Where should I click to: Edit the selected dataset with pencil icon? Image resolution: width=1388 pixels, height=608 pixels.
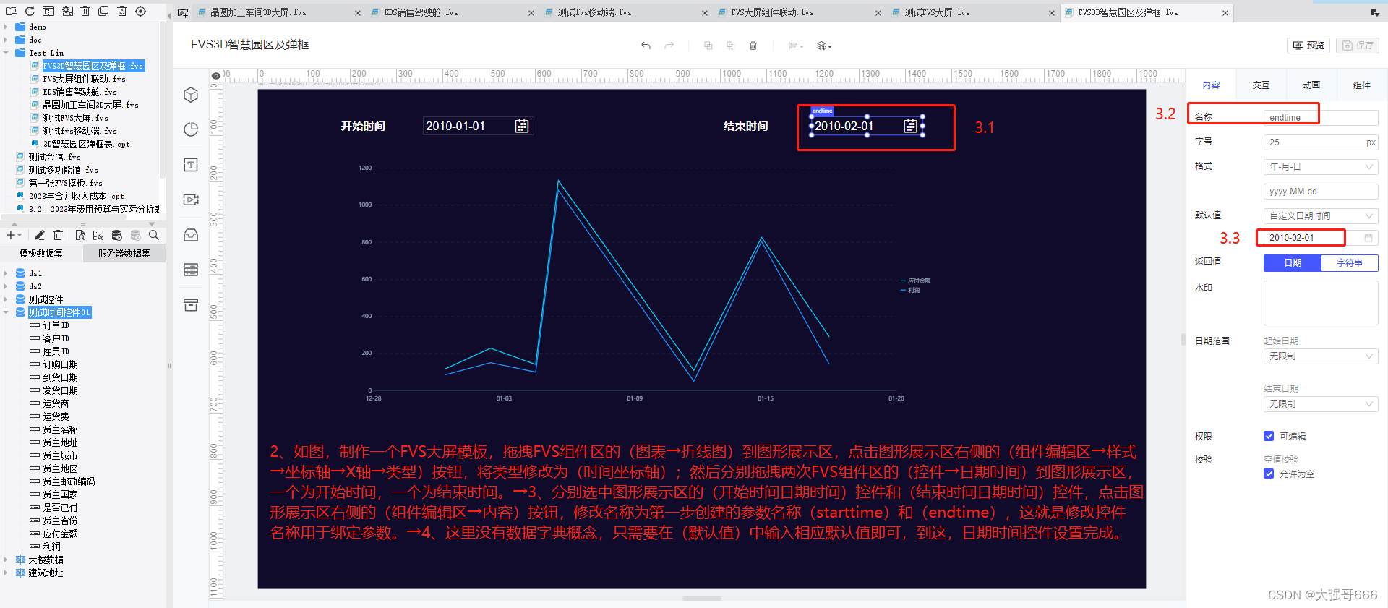40,235
